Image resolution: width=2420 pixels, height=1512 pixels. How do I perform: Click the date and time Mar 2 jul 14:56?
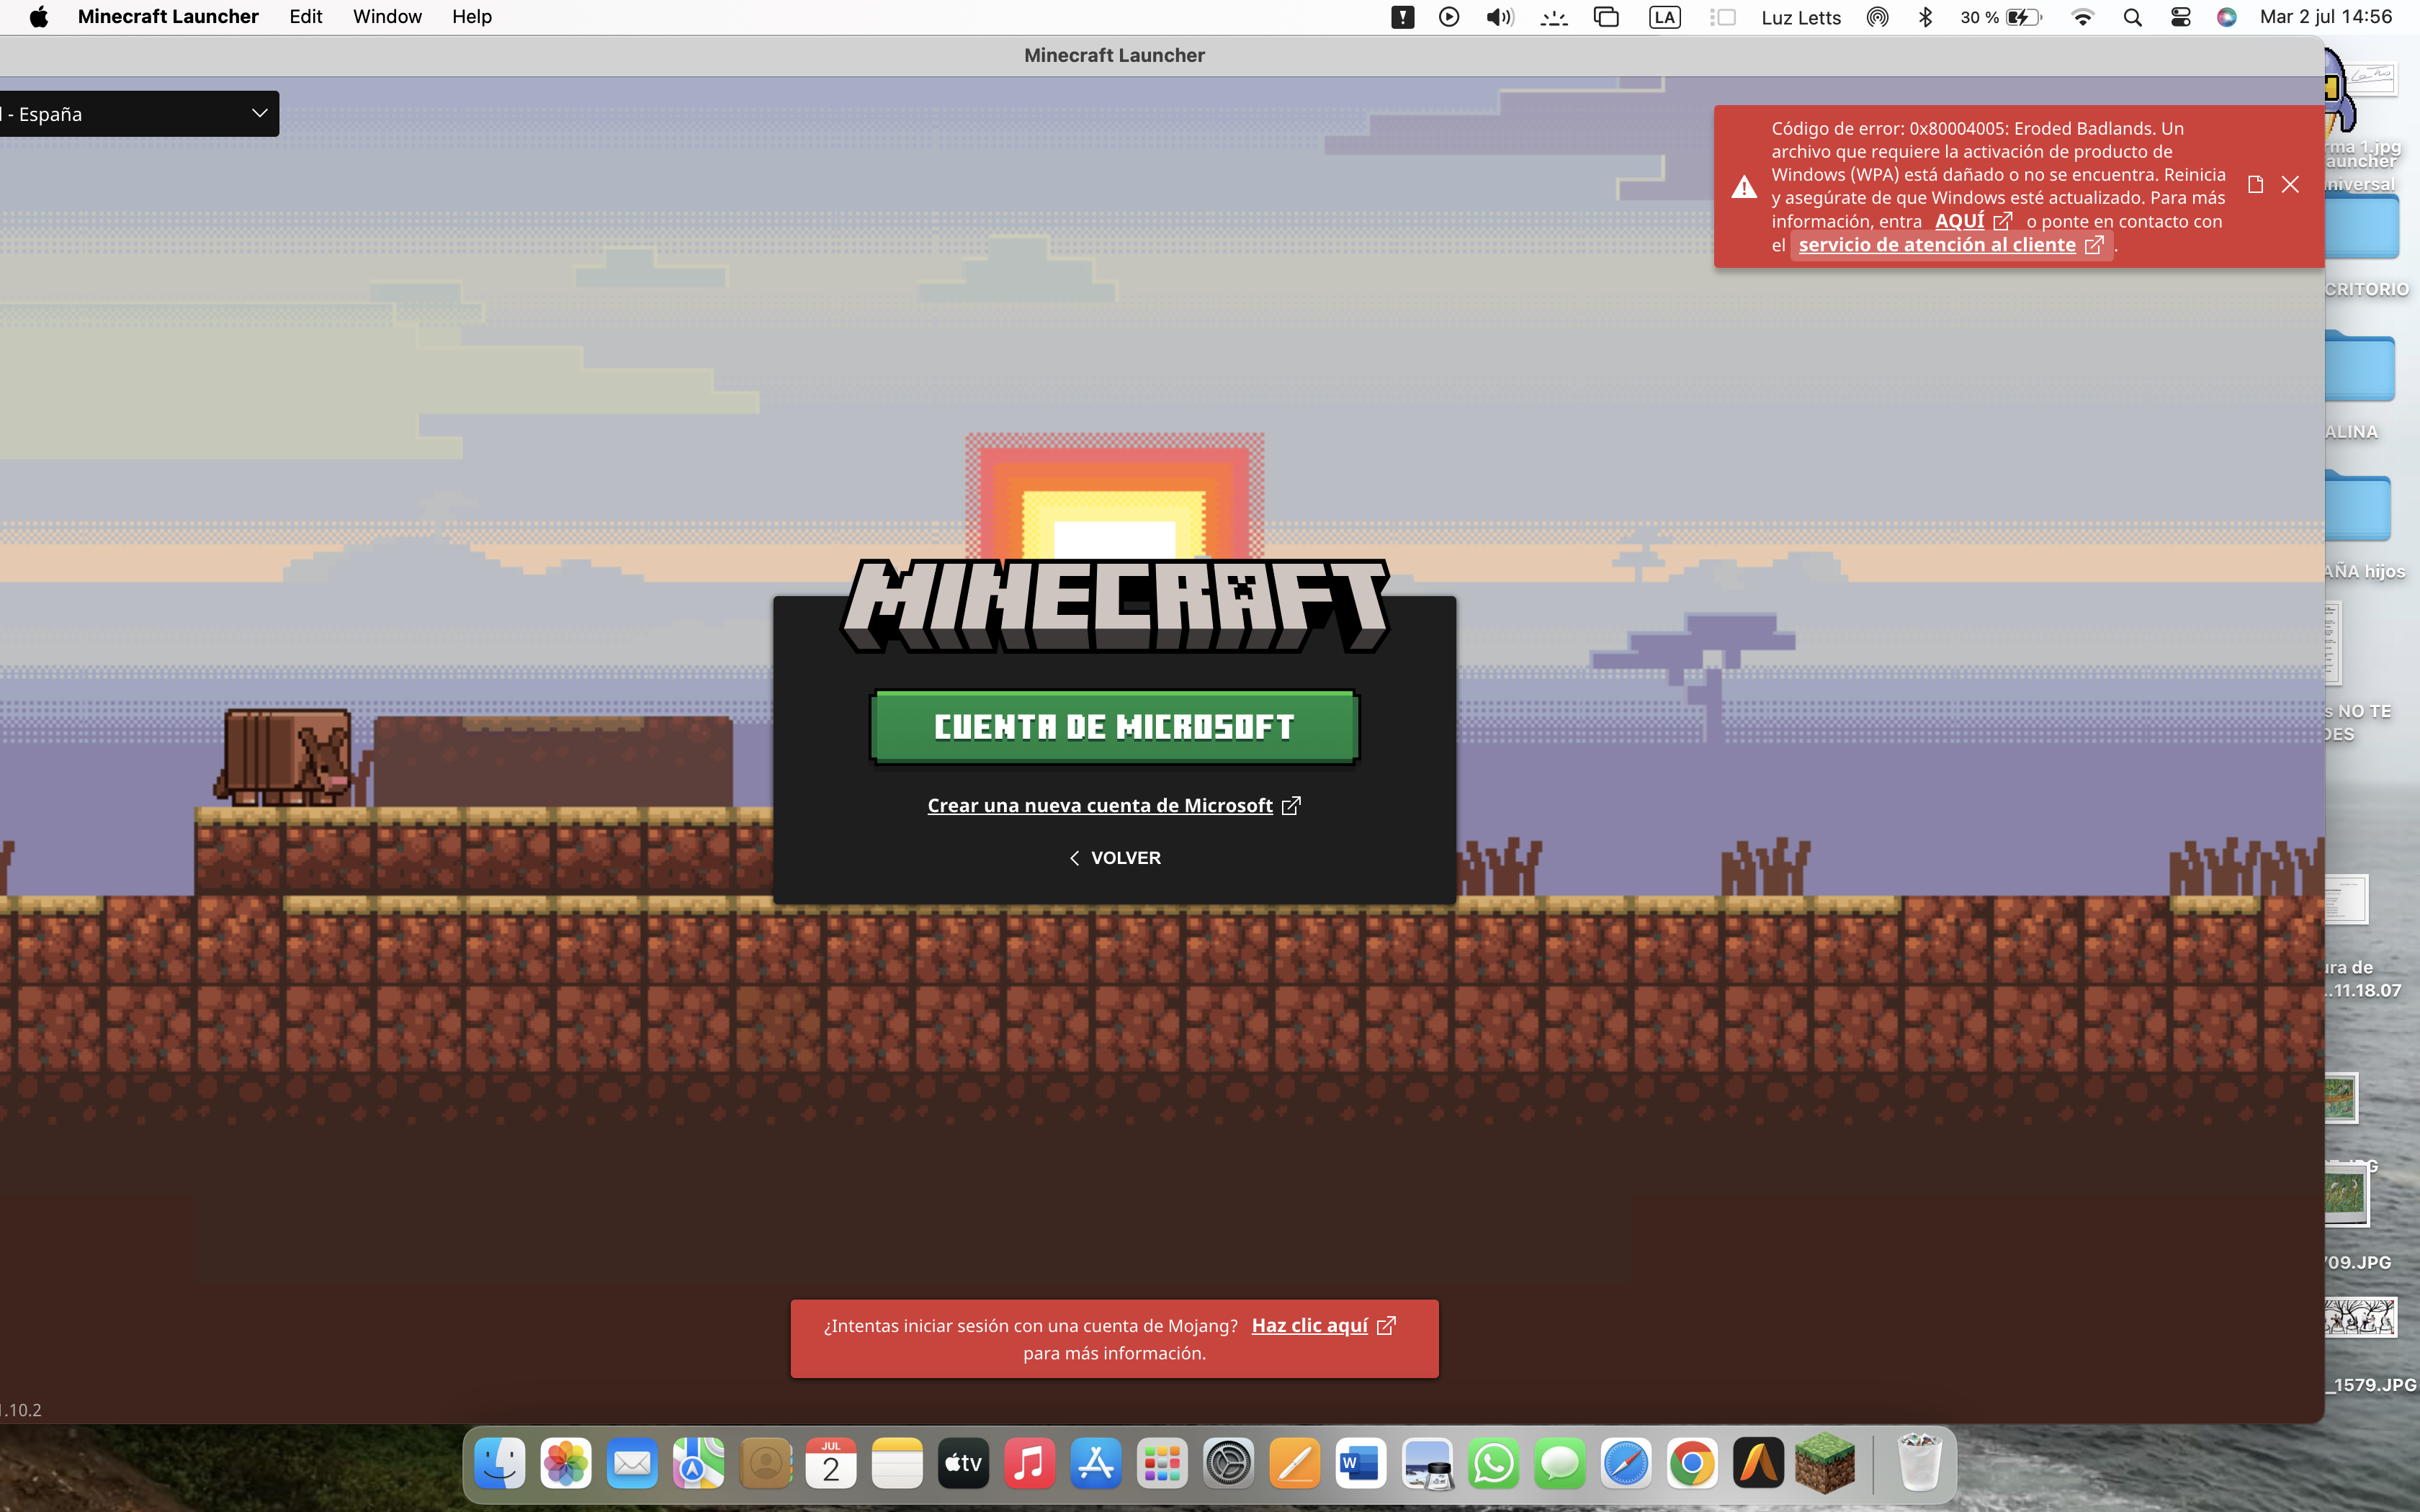coord(2326,17)
